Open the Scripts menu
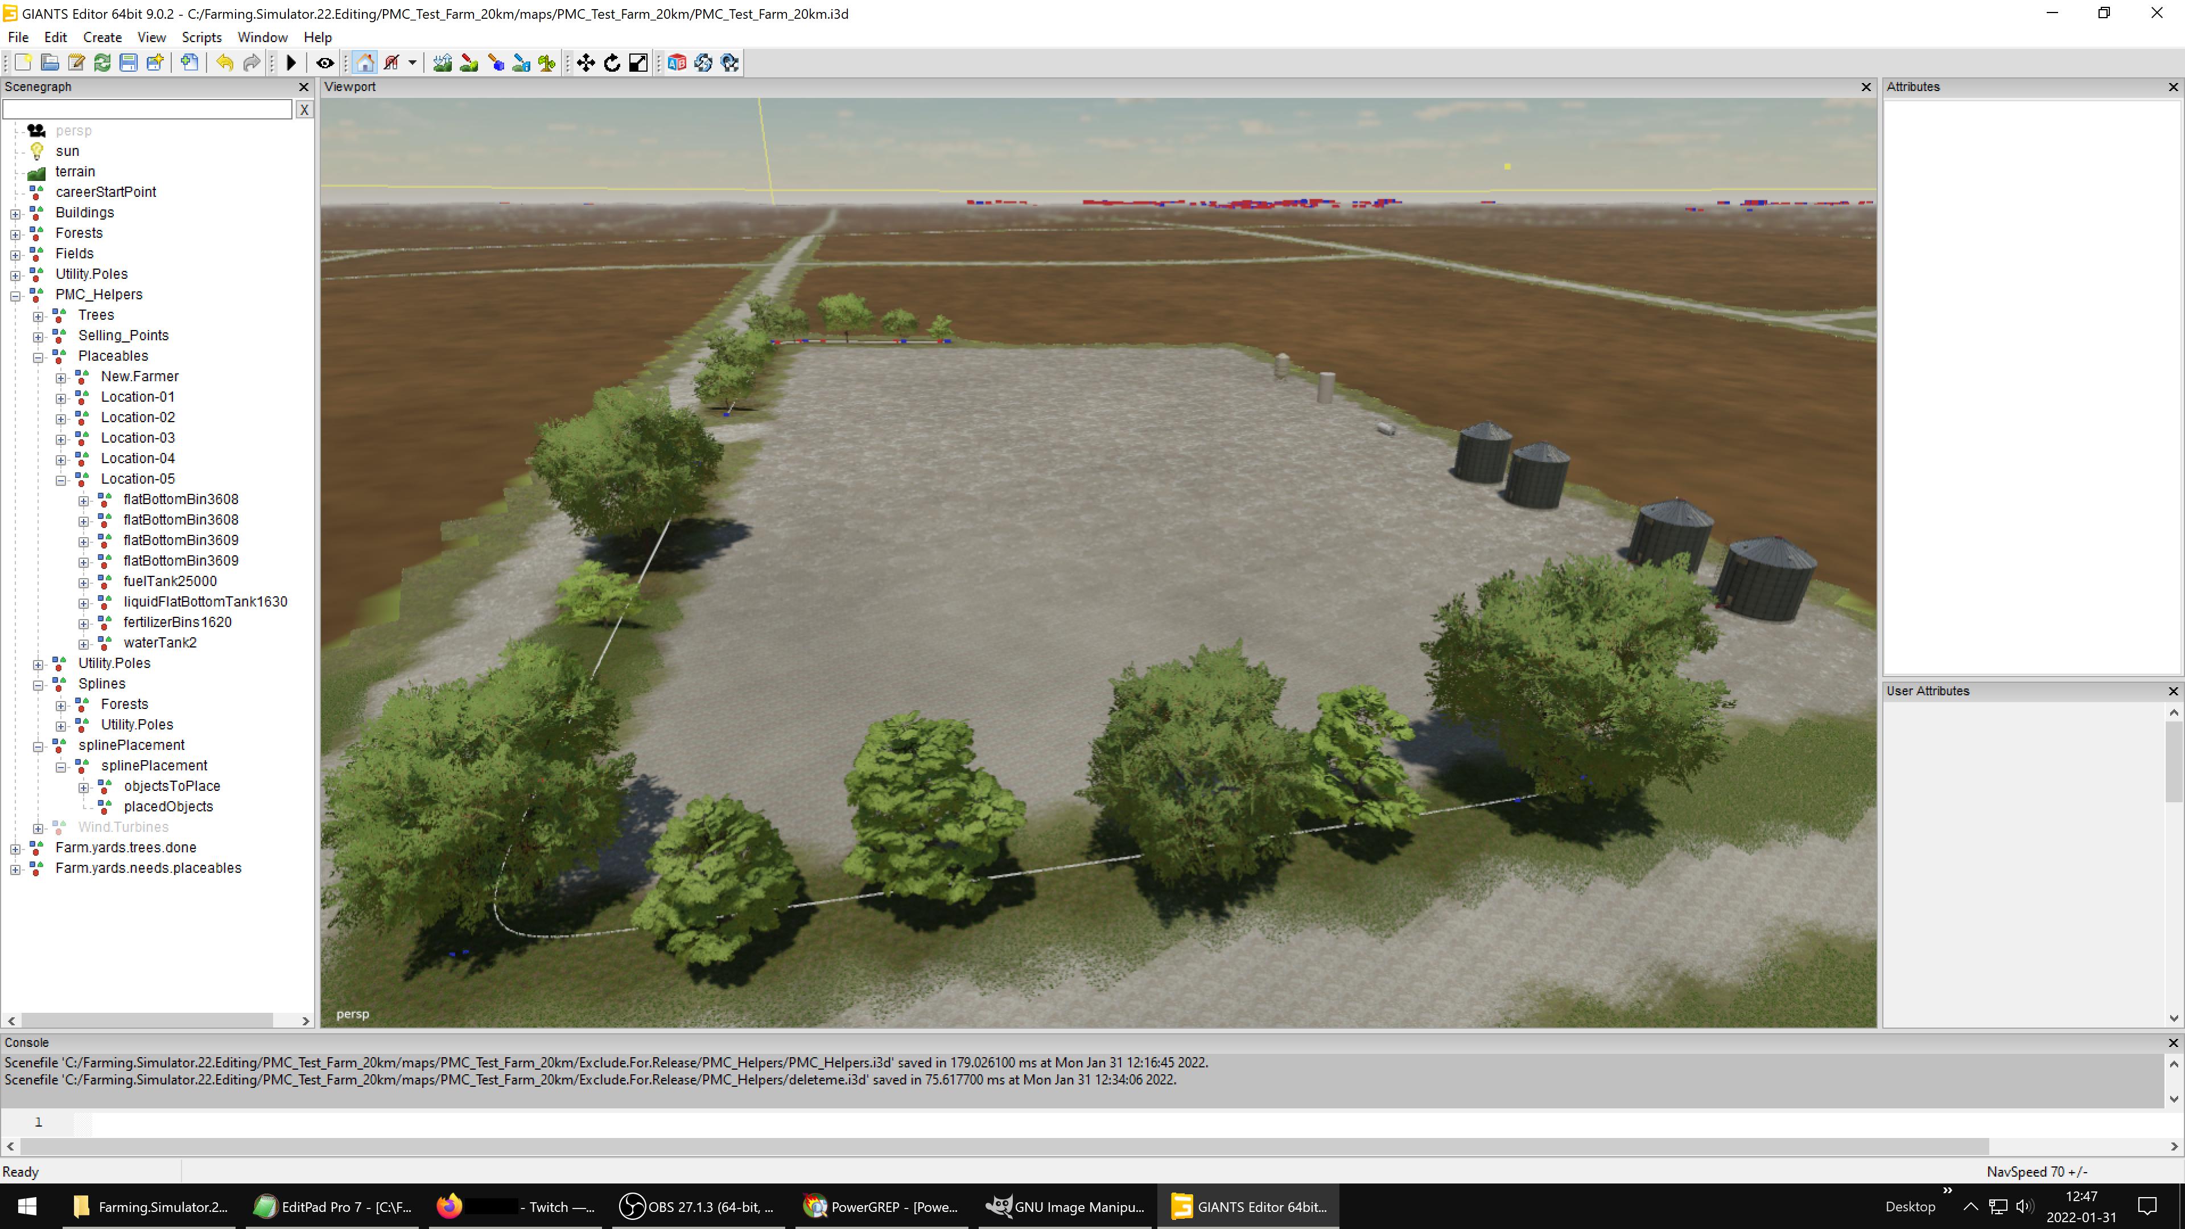This screenshot has width=2185, height=1229. [x=202, y=38]
